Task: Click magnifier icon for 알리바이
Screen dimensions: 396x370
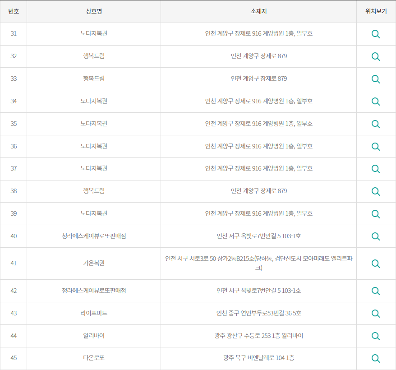Action: click(x=376, y=336)
